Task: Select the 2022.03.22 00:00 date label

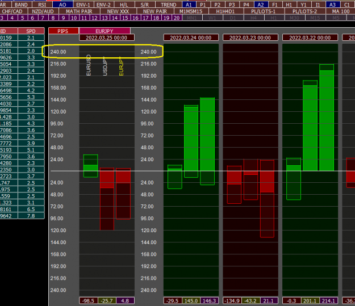Action: click(310, 37)
